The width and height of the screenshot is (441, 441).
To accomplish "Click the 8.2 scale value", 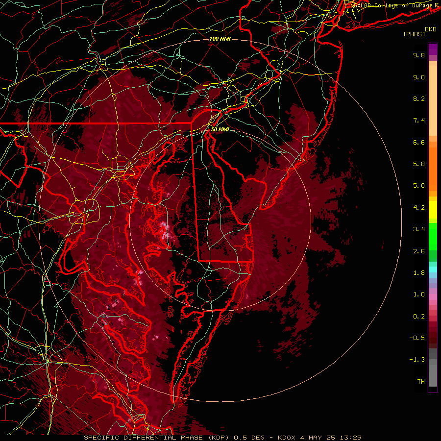I will pyautogui.click(x=419, y=98).
